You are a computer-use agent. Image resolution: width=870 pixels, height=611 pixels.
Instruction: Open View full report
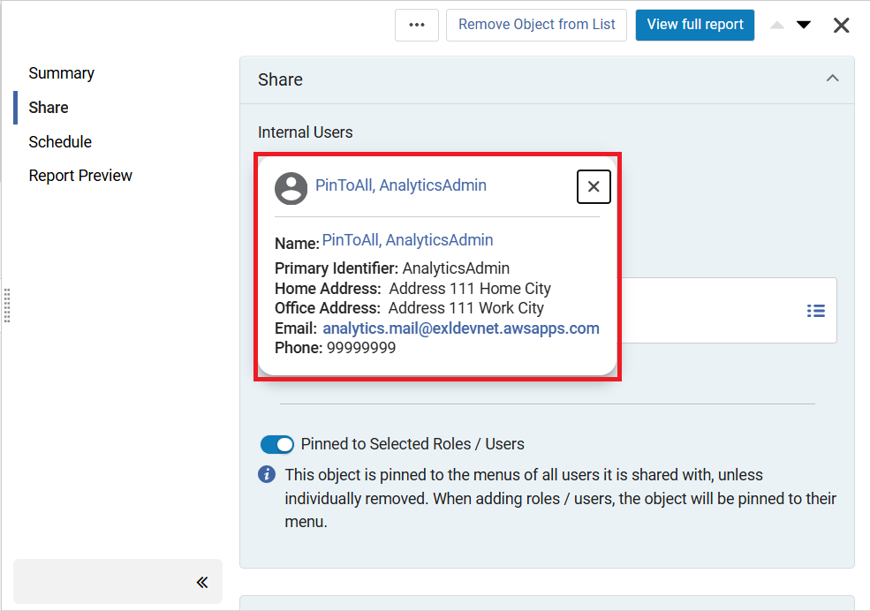pyautogui.click(x=694, y=25)
